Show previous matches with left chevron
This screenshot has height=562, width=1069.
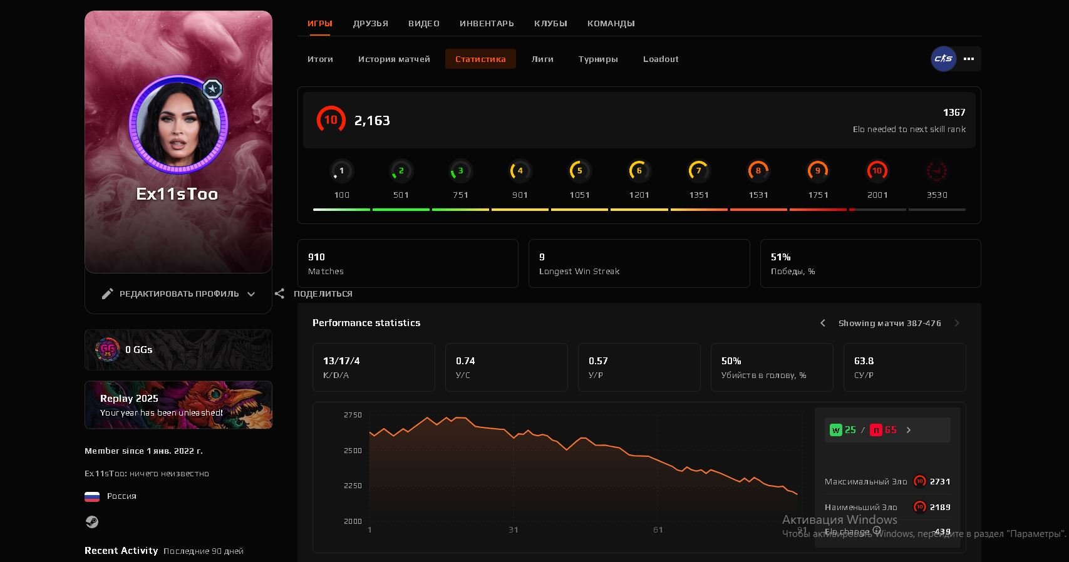822,323
